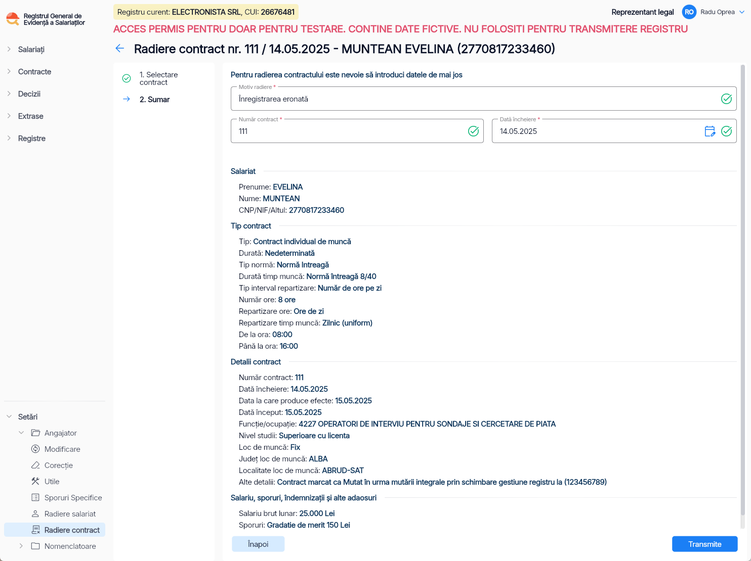
Task: Open Utile settings page
Action: pos(52,481)
